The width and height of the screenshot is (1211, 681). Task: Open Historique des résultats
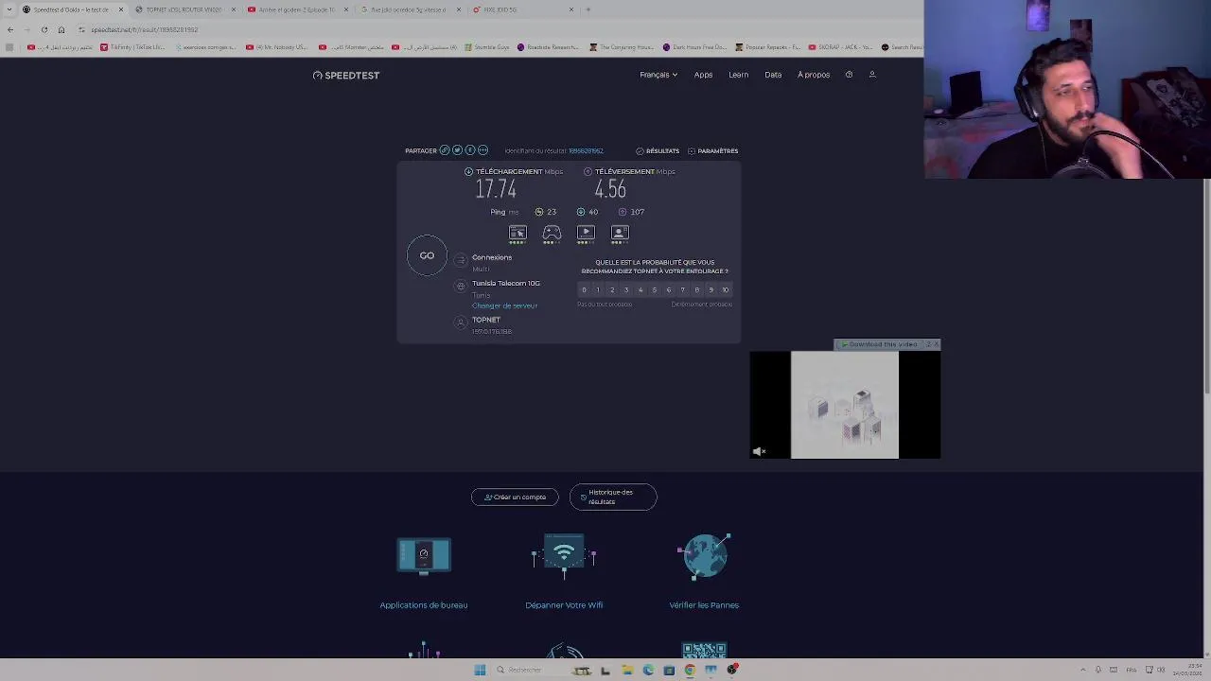[x=613, y=498]
